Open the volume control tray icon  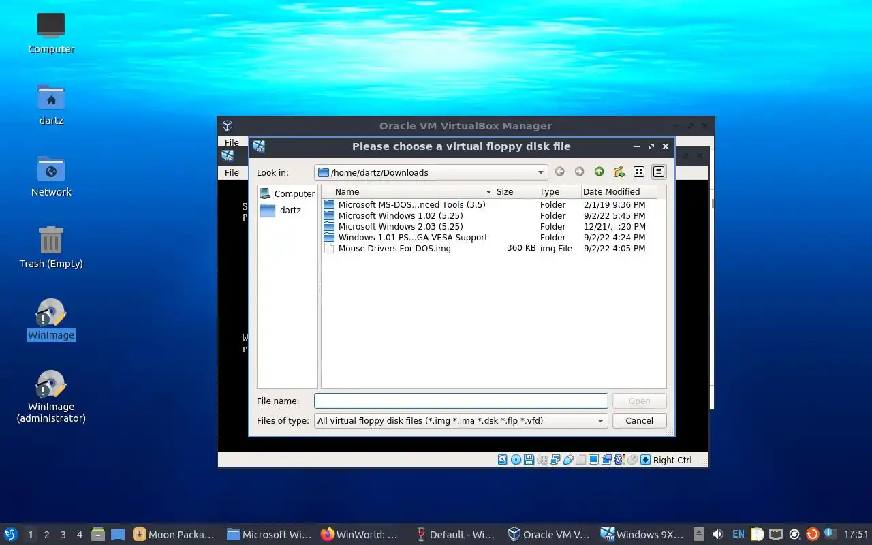coord(718,535)
